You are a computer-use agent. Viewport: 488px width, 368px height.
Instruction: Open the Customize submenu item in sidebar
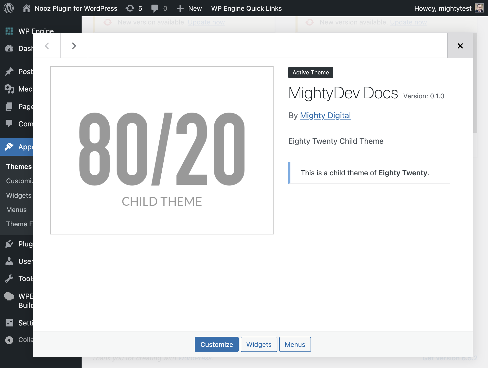click(x=20, y=181)
